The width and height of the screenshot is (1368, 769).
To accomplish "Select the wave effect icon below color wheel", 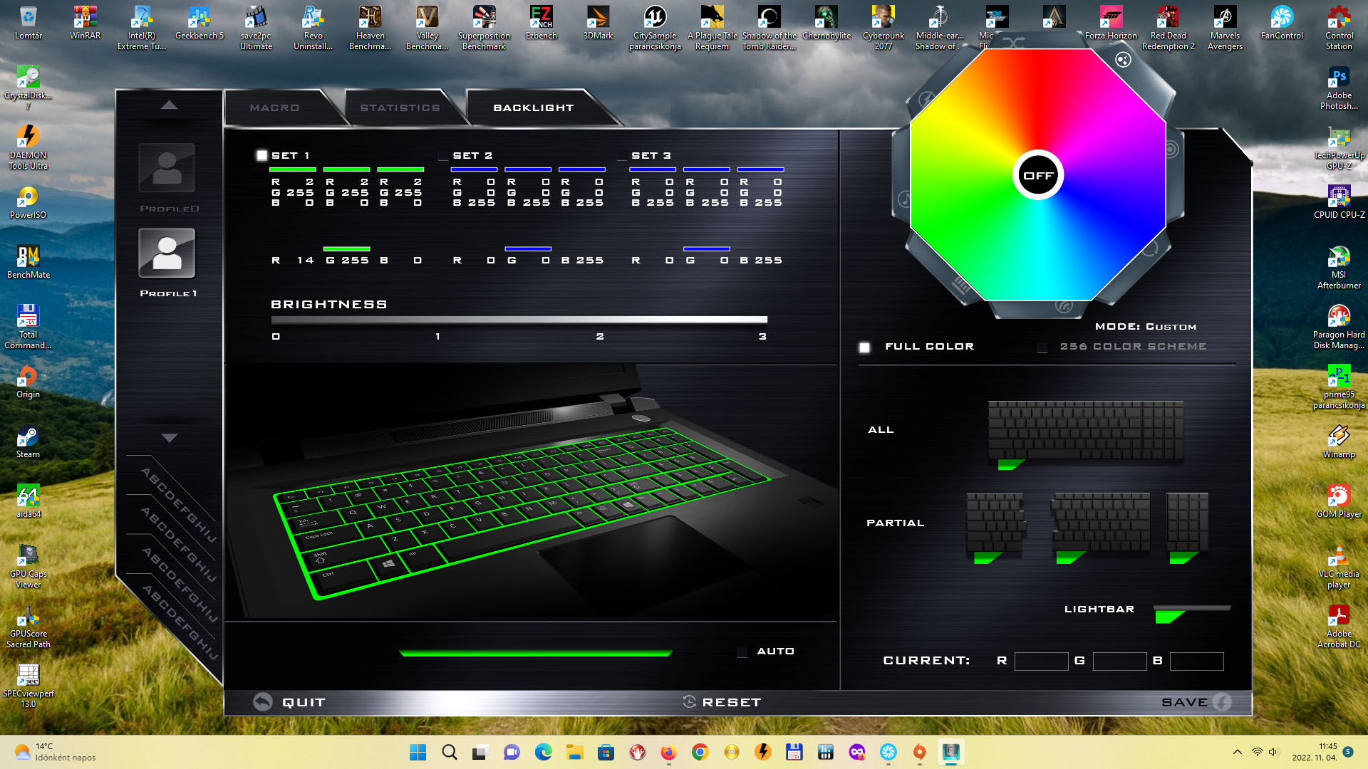I will click(x=1064, y=306).
